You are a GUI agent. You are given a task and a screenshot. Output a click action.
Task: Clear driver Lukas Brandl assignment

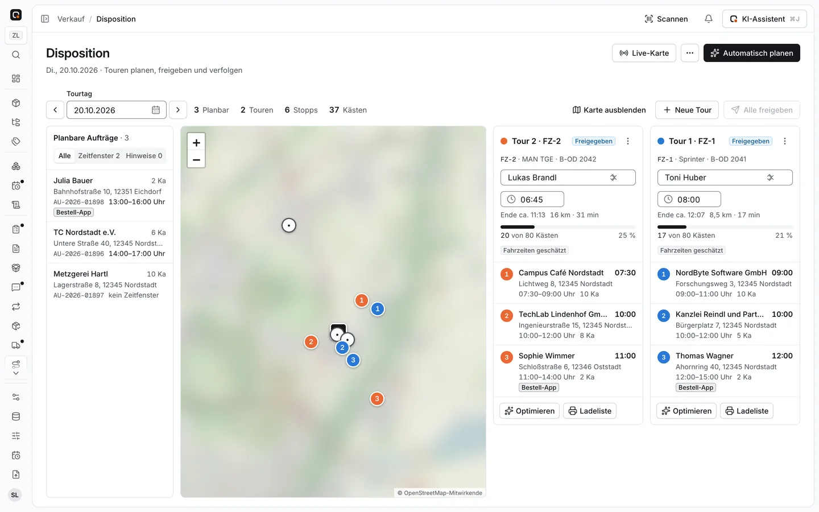[614, 177]
